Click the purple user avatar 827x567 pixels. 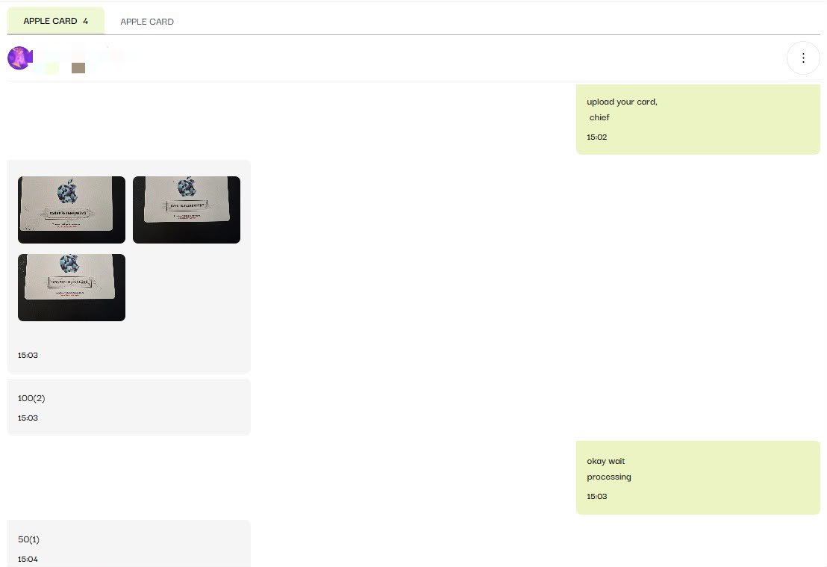coord(20,58)
